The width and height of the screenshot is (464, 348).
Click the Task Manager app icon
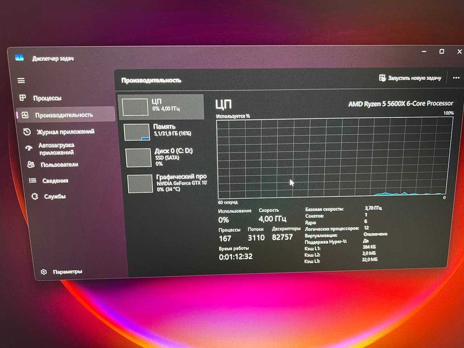coord(19,57)
